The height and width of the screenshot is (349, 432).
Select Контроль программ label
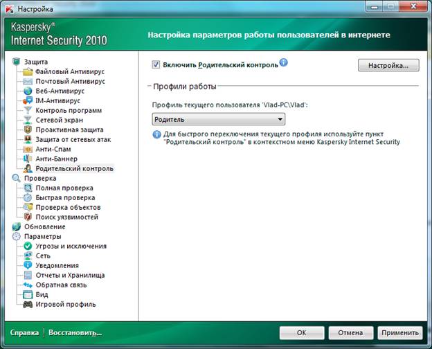tap(69, 110)
